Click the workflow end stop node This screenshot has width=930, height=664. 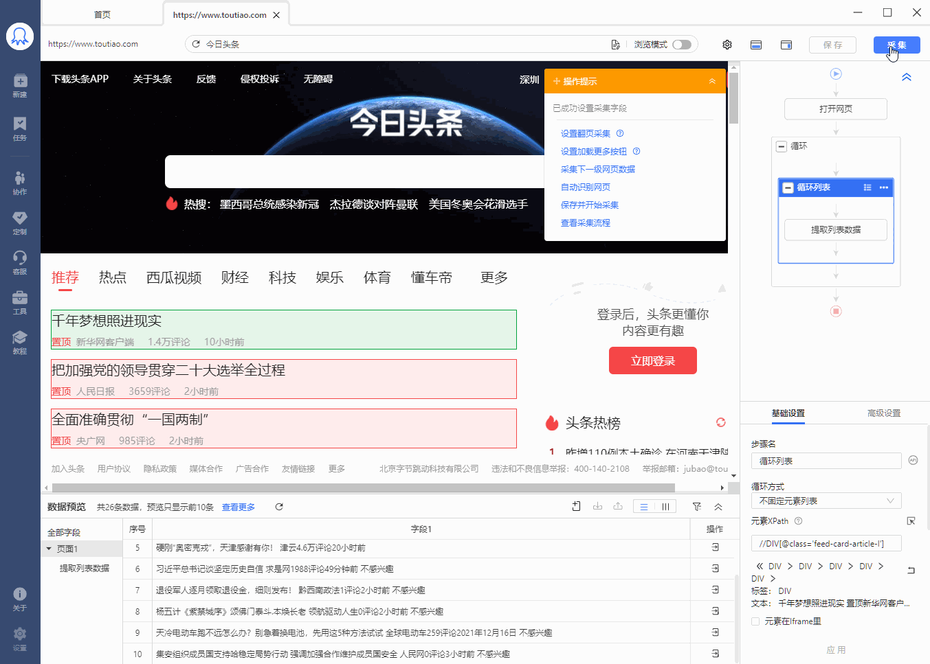click(836, 311)
